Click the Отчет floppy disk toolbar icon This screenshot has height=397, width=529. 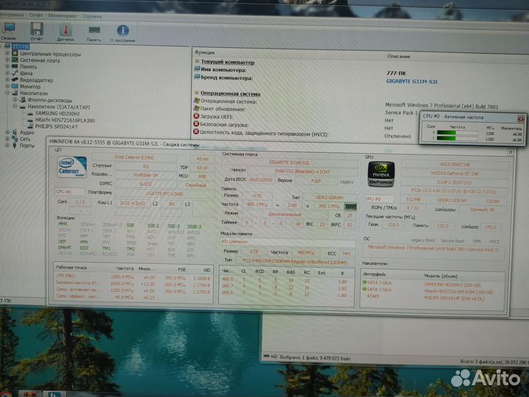click(36, 29)
